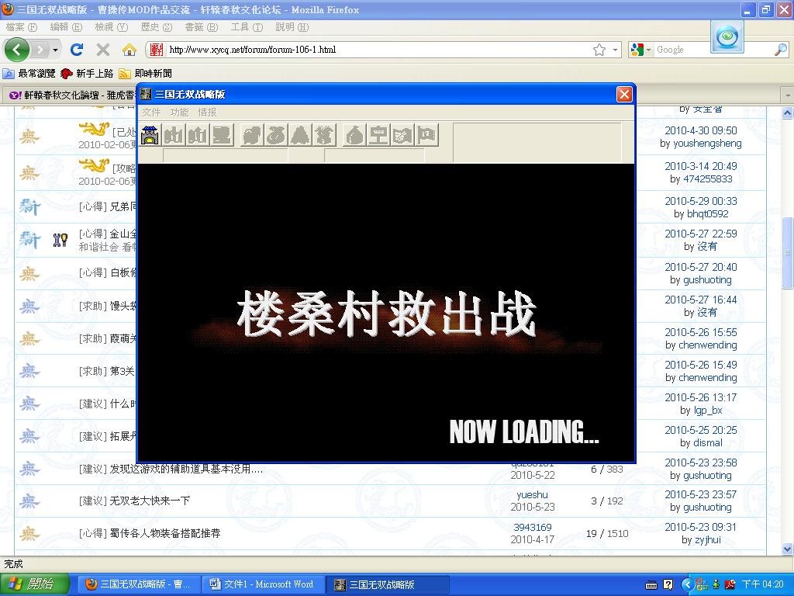Reload the page in Firefox
The image size is (794, 596).
[77, 50]
